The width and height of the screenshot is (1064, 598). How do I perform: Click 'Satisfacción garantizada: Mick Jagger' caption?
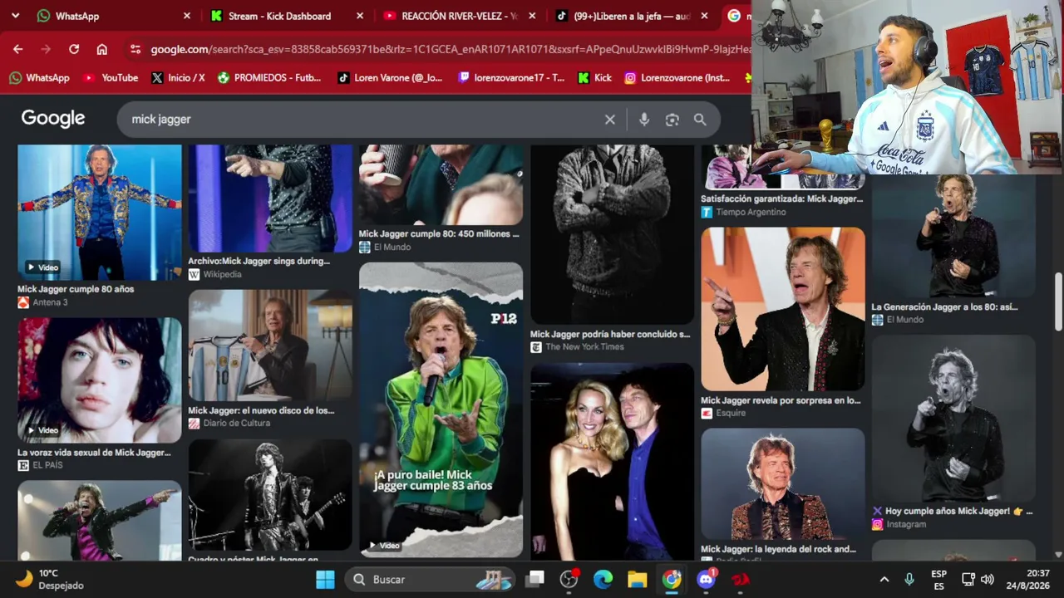coord(781,199)
